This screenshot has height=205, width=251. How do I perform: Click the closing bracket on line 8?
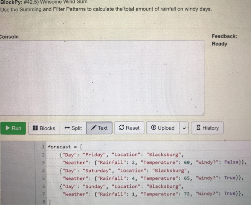coord(49,202)
